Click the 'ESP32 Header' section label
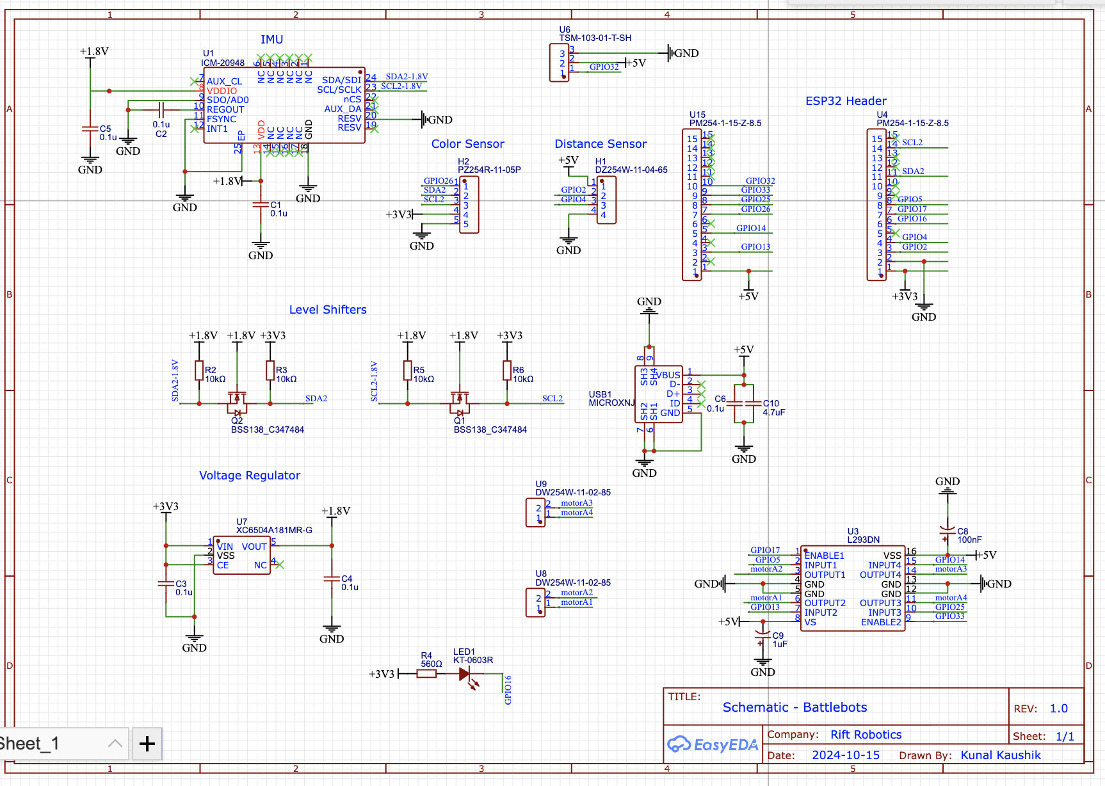The width and height of the screenshot is (1105, 786). point(846,101)
